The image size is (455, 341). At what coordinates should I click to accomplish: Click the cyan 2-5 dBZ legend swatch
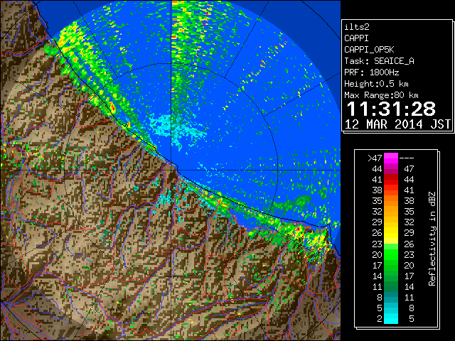tap(391, 319)
